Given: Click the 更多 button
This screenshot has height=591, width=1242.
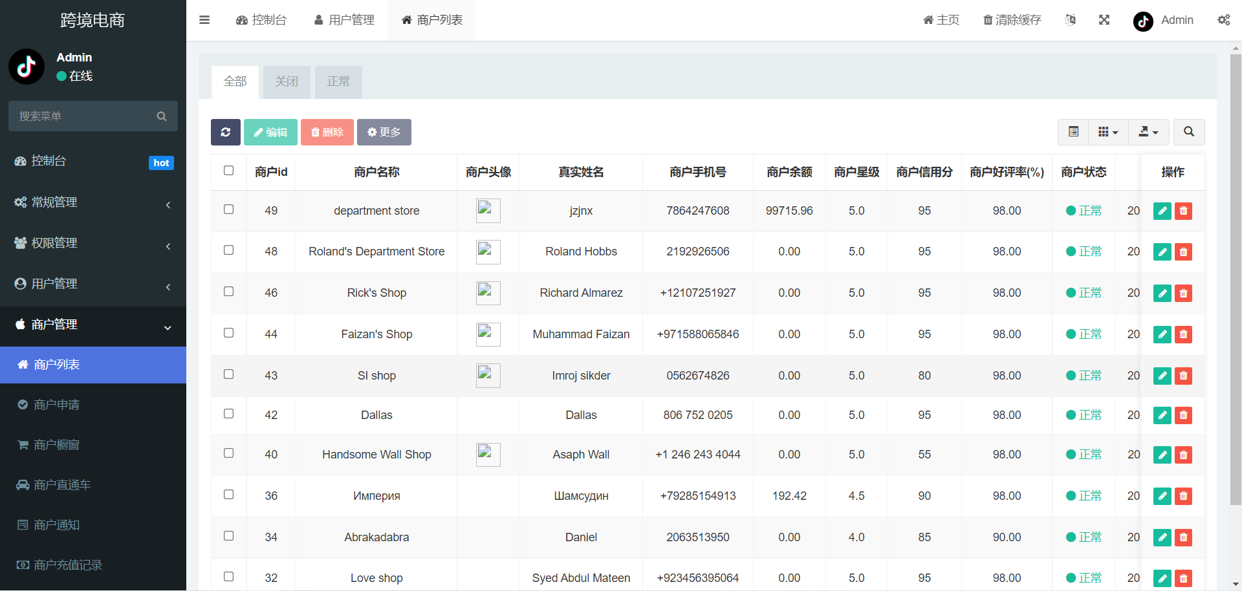Looking at the screenshot, I should coord(384,132).
